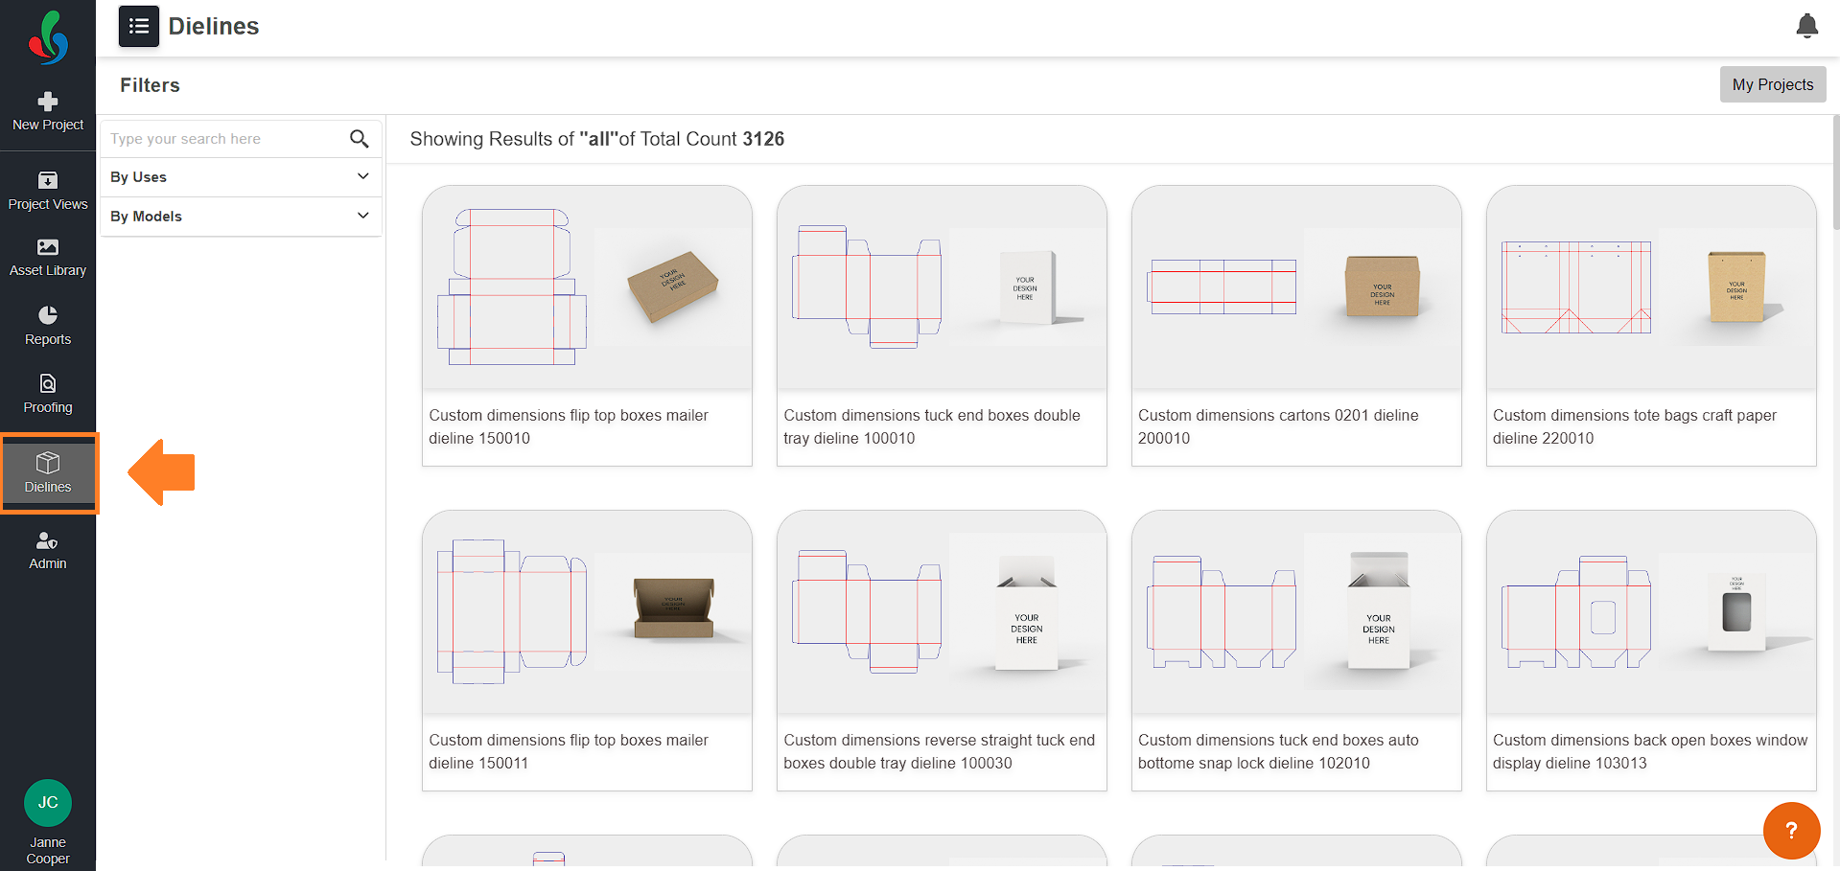This screenshot has width=1840, height=871.
Task: Go to Asset Library
Action: coord(48,258)
